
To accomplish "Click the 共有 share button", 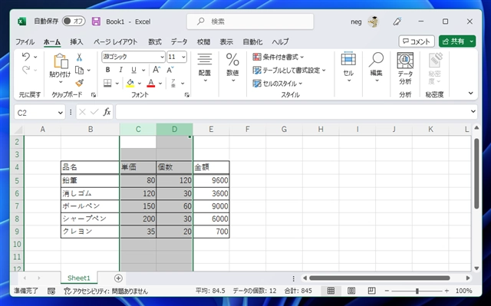I will (453, 41).
